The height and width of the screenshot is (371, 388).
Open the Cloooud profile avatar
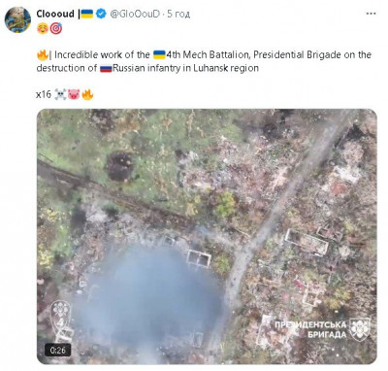tap(17, 19)
